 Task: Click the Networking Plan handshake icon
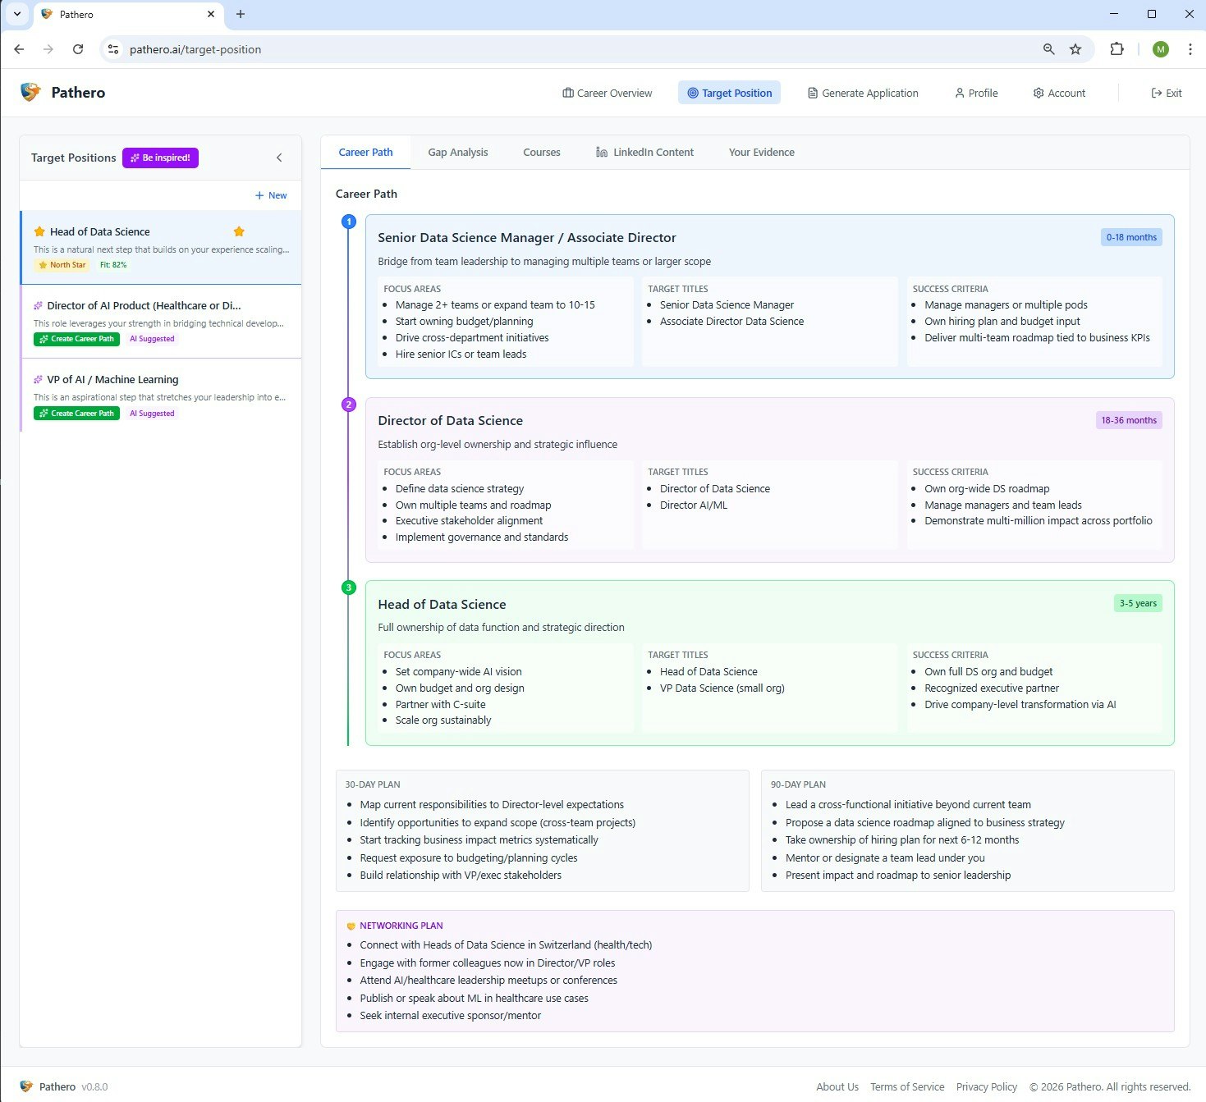point(351,926)
